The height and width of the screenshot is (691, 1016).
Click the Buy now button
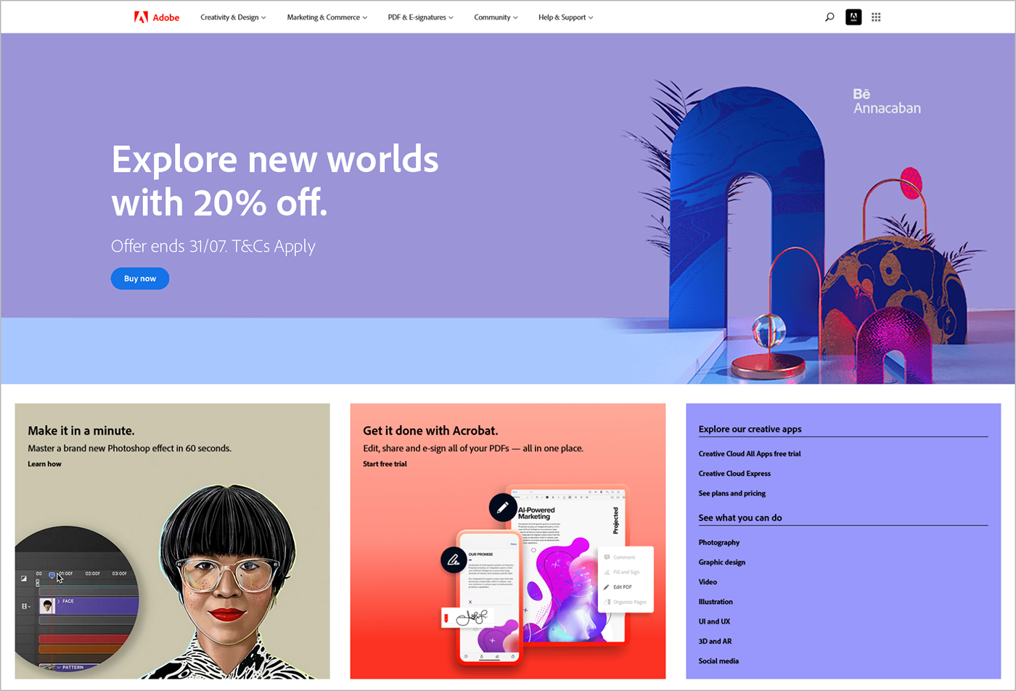click(x=140, y=279)
